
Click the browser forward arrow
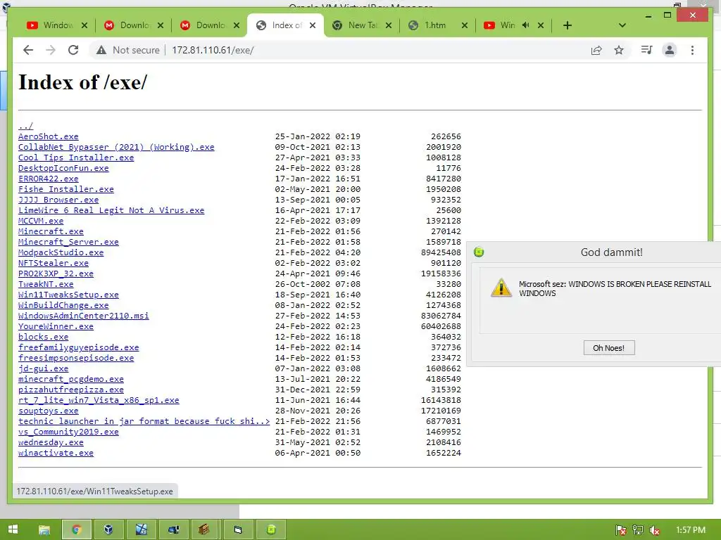[51, 50]
